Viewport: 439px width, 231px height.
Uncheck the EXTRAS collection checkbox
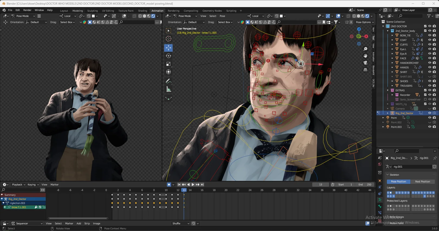tap(425, 90)
